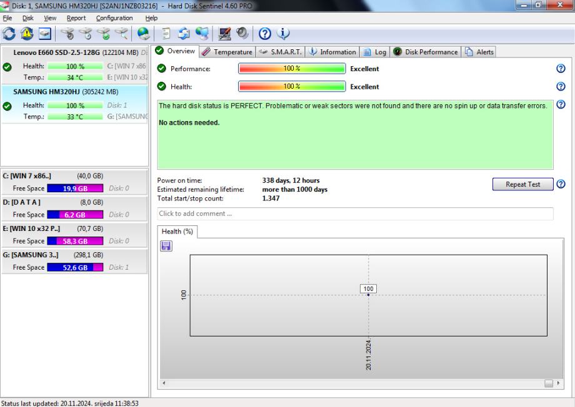Click the help icon beside Performance bar

tap(561, 69)
